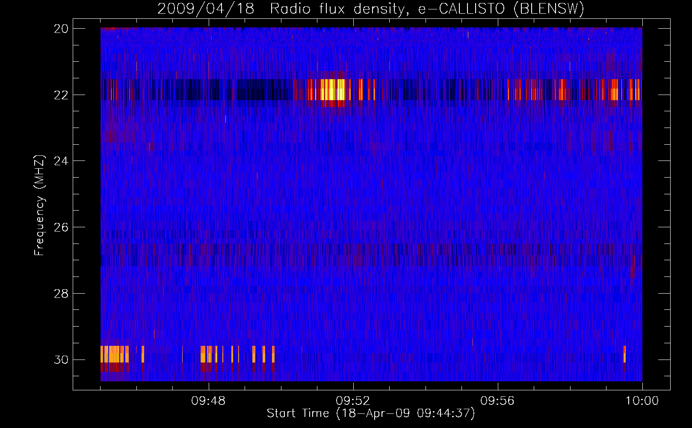
Task: Click the 22 MHz frequency tick label
Action: pyautogui.click(x=61, y=95)
